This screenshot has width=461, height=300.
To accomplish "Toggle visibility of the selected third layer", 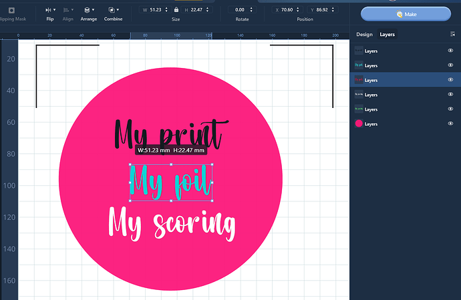I will click(x=450, y=80).
